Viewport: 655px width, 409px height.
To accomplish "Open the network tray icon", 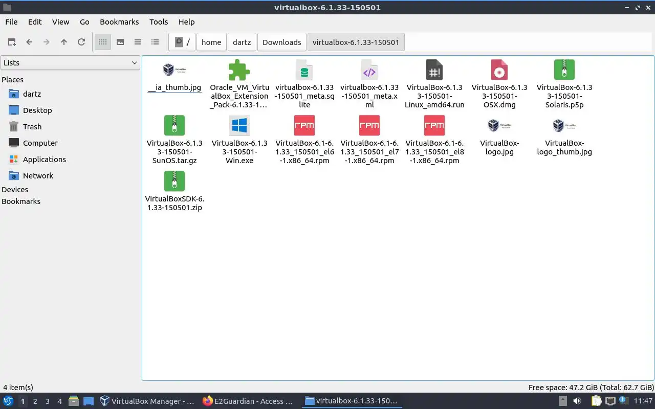I will coord(610,401).
